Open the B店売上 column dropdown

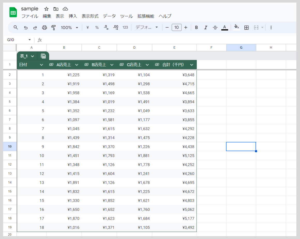coord(112,65)
